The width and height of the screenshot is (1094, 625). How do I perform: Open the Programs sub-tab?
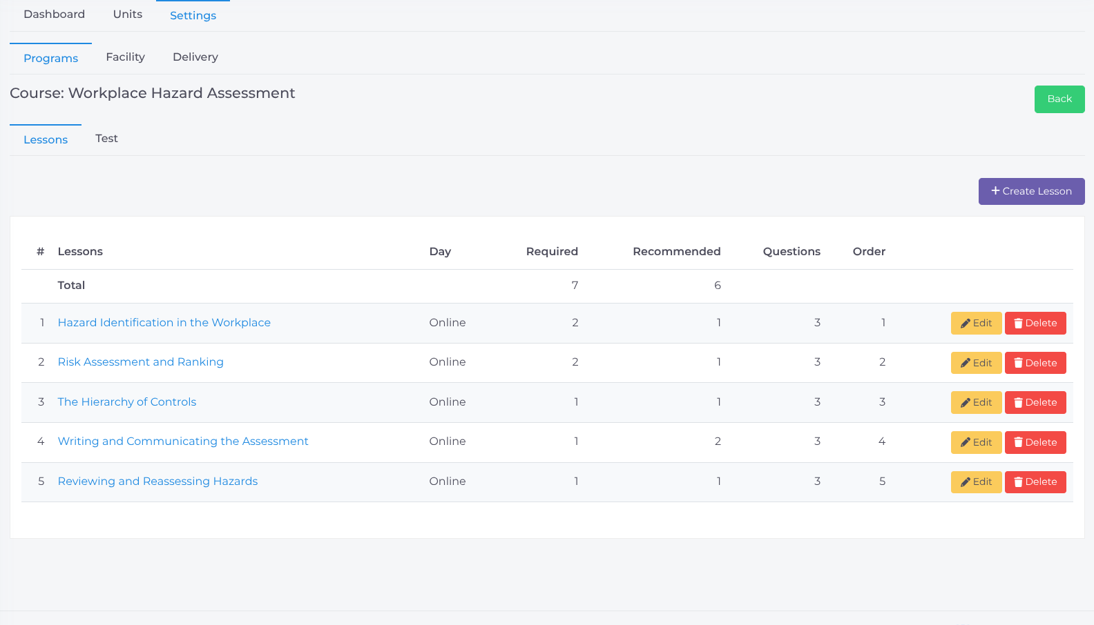tap(50, 58)
